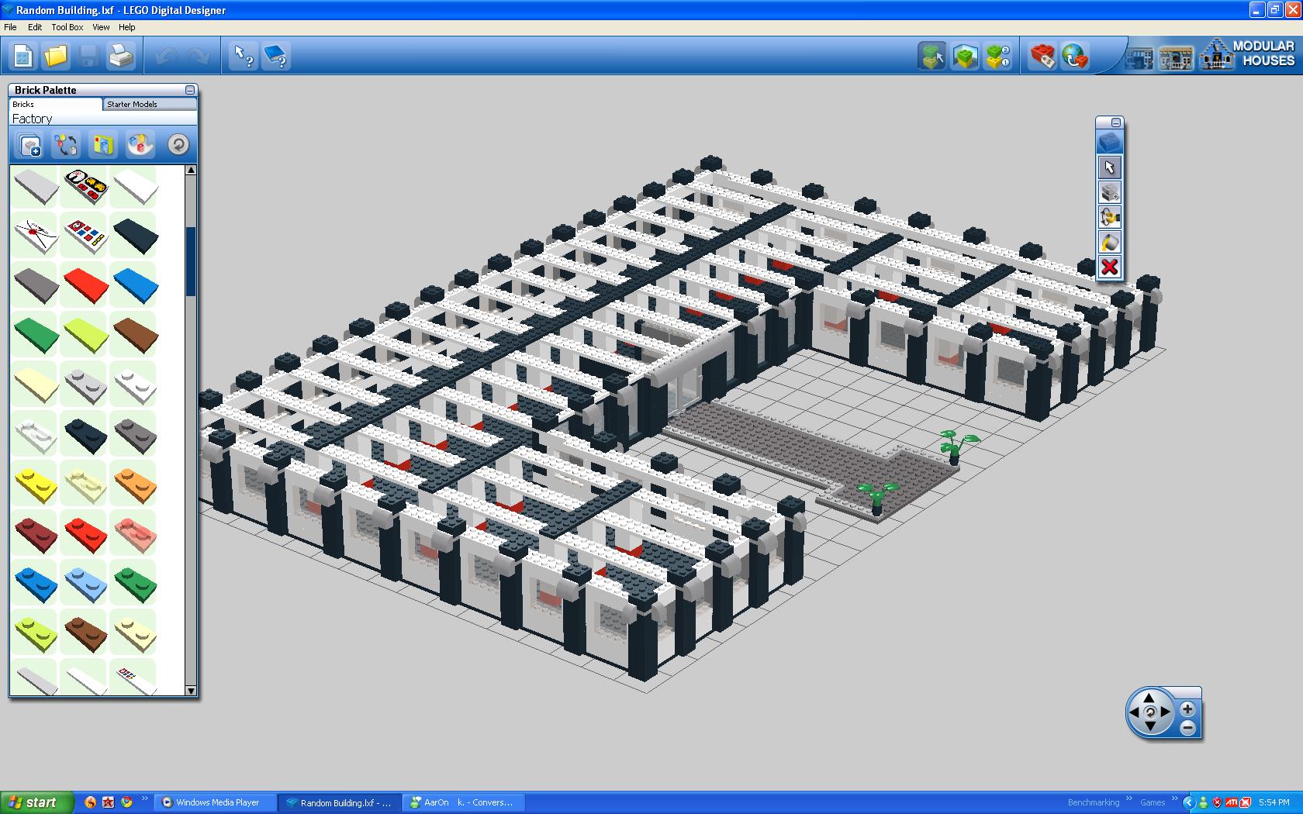Collapse the floating tools palette
Screen dimensions: 1303x814
tap(1116, 122)
